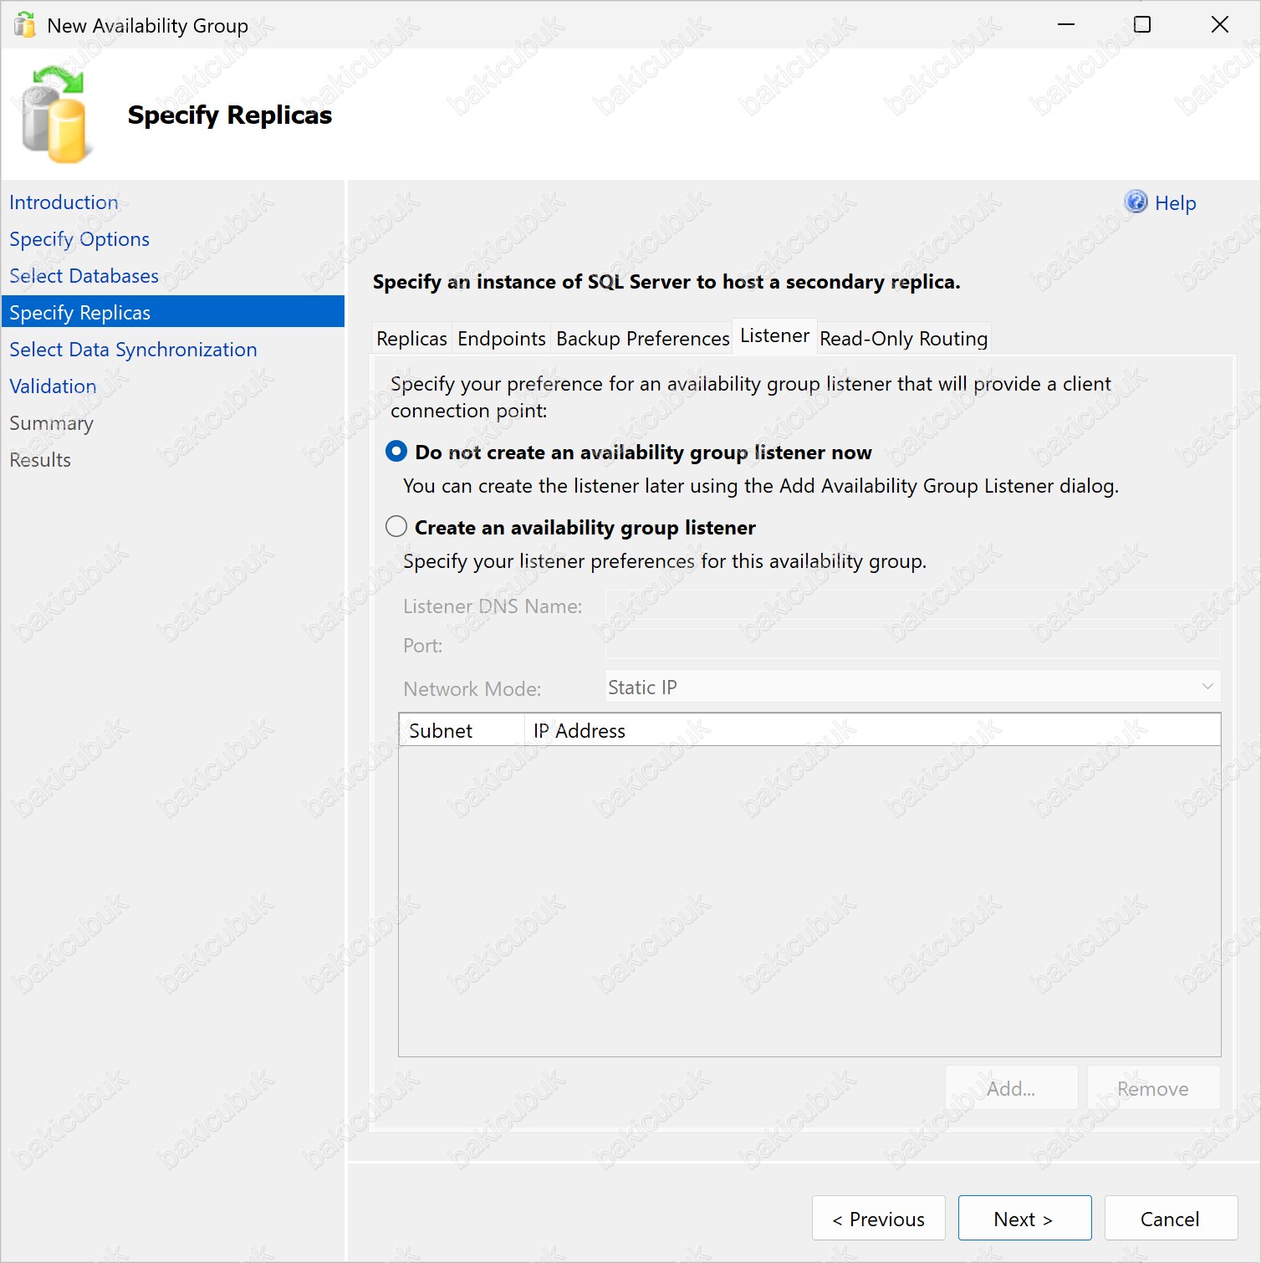Open the Backup Preferences tab
Image resolution: width=1261 pixels, height=1263 pixels.
pyautogui.click(x=642, y=339)
